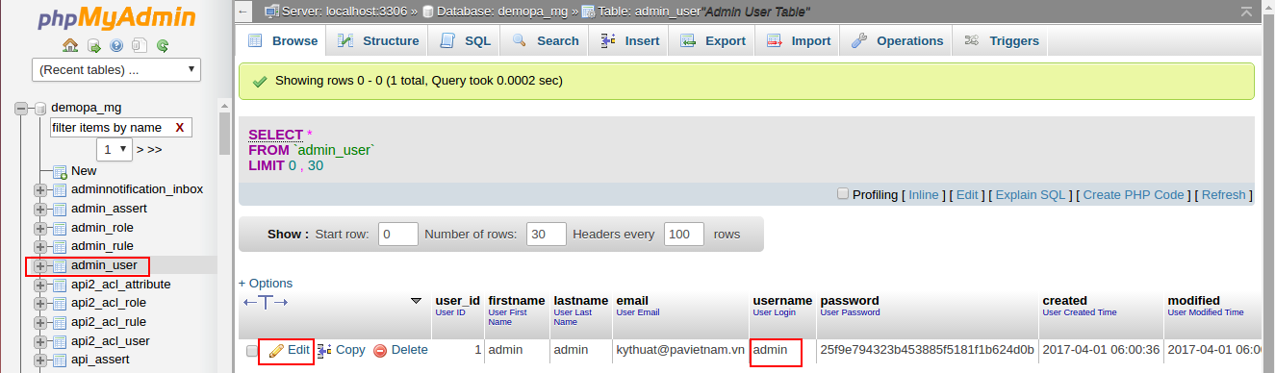Collapse the demopa_mg database tree
This screenshot has width=1275, height=373.
pos(21,108)
